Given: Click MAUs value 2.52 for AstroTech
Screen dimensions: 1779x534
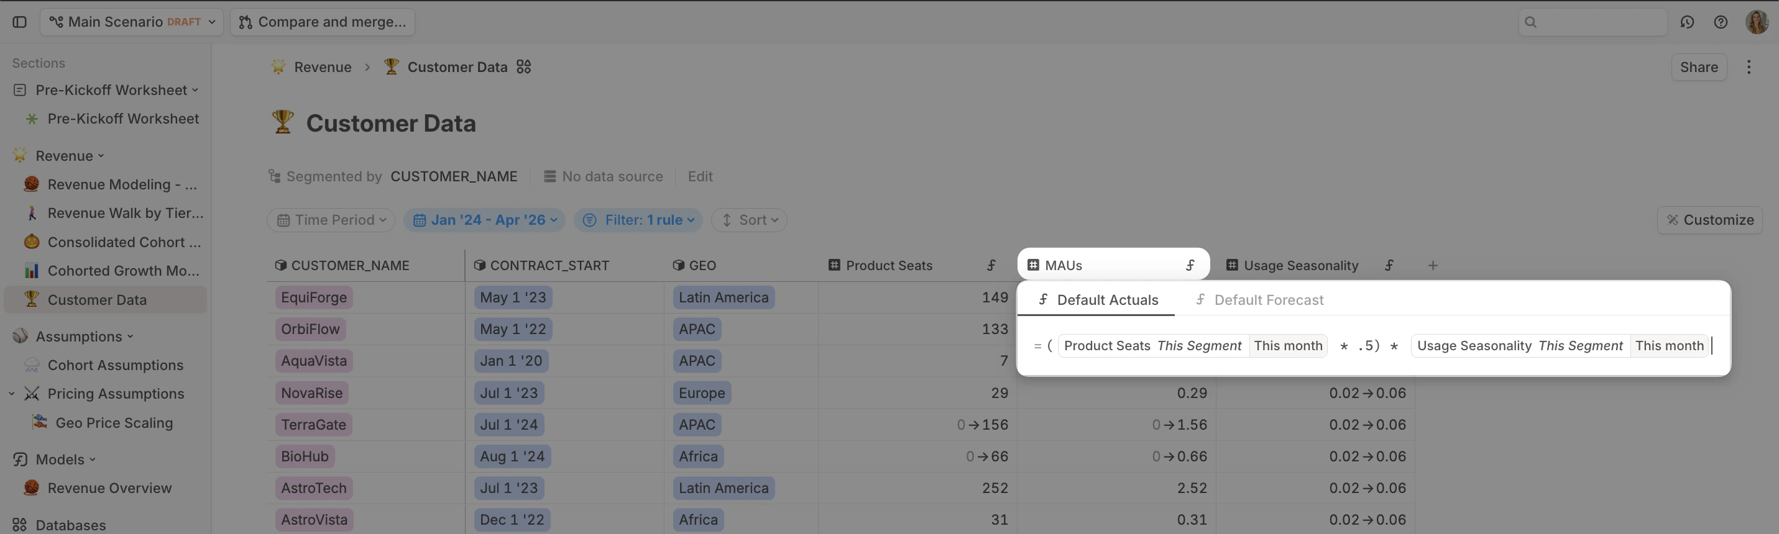Looking at the screenshot, I should click(x=1117, y=489).
